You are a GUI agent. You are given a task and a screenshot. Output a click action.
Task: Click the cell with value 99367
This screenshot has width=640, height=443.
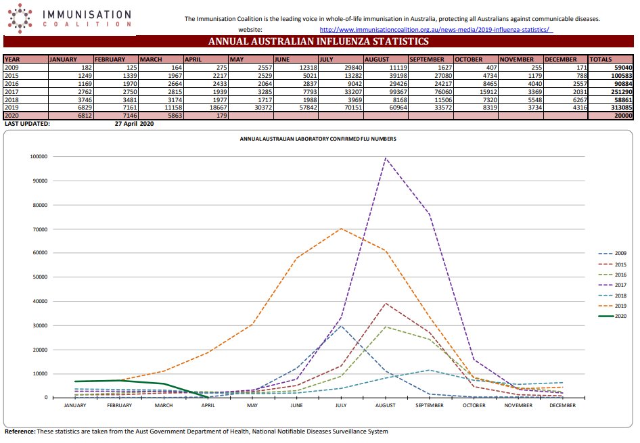[386, 92]
